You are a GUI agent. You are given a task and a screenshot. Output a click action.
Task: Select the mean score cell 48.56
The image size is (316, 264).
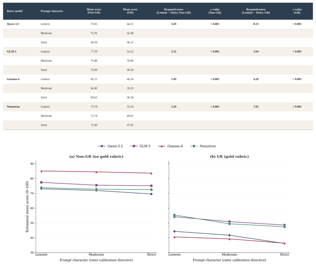click(130, 70)
